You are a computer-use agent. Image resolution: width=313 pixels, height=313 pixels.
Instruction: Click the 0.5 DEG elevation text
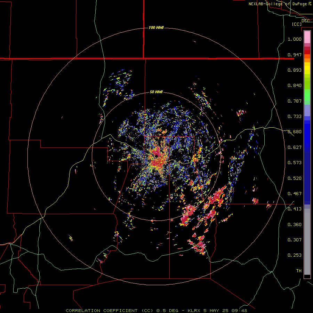click(x=167, y=311)
